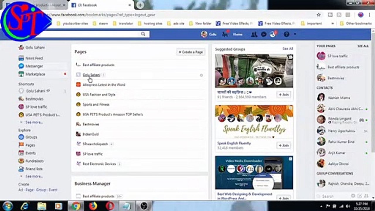Open chat with Rahul Kumar Bind
This screenshot has width=375, height=211.
tap(341, 142)
